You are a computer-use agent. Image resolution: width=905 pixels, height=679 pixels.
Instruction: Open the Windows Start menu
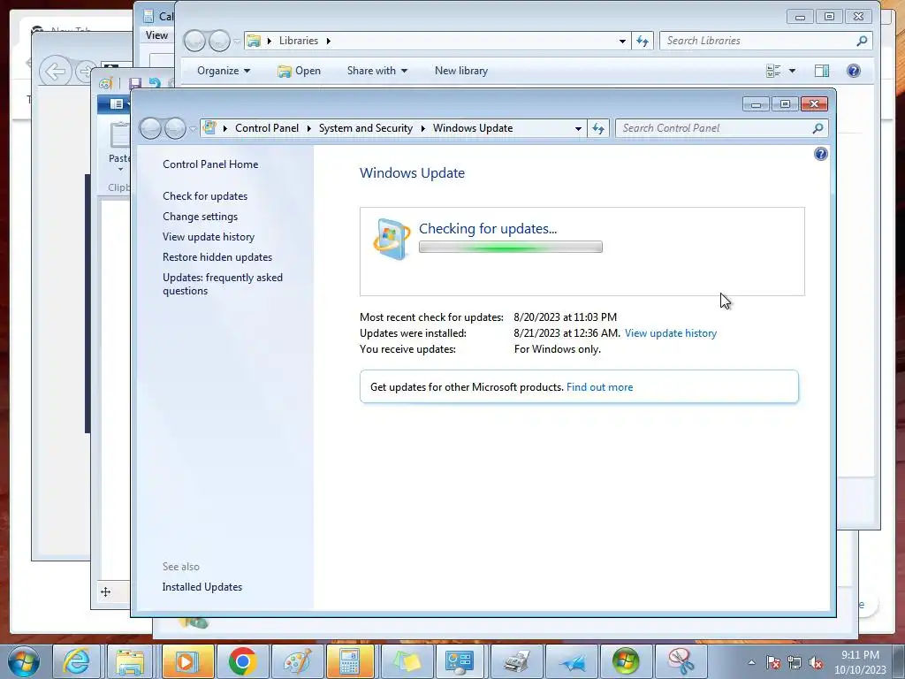(x=24, y=661)
